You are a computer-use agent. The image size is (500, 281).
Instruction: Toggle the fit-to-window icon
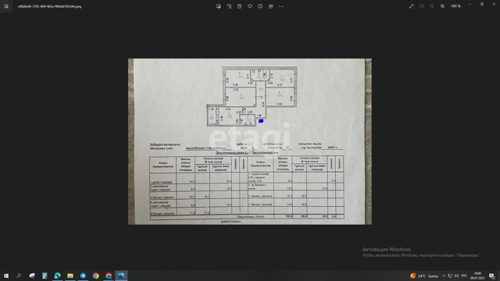(x=422, y=6)
